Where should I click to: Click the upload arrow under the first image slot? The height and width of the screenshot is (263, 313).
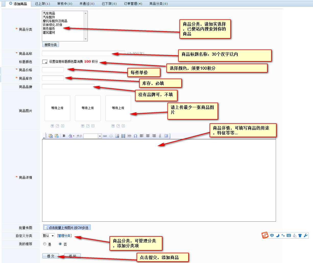(x=52, y=126)
